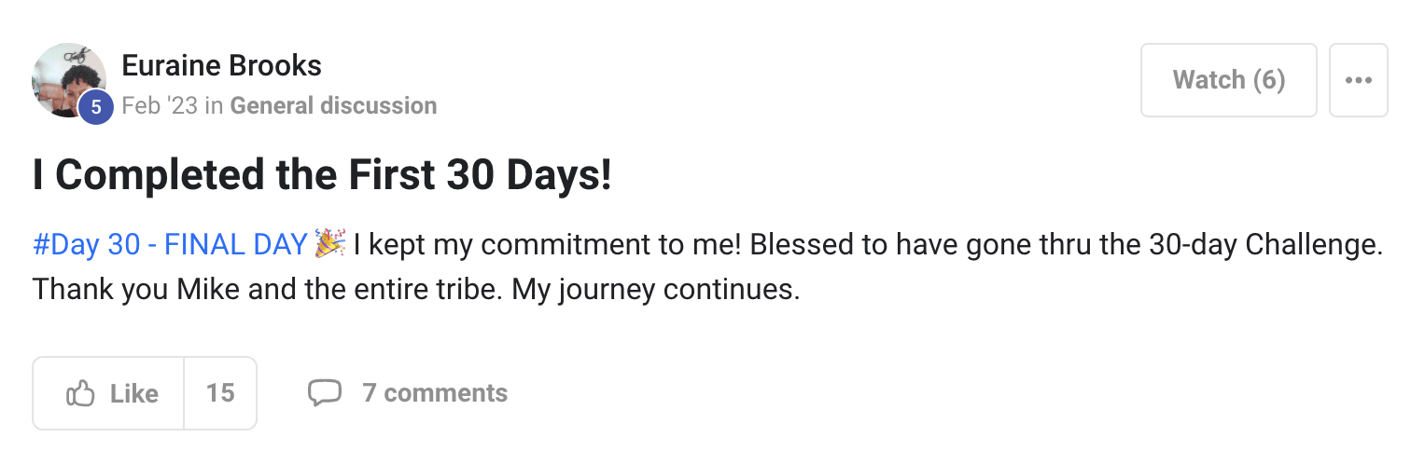Click the word "in" before General discussion

(x=214, y=106)
